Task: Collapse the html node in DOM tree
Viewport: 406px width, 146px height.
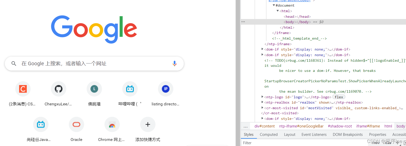Action: (x=278, y=11)
